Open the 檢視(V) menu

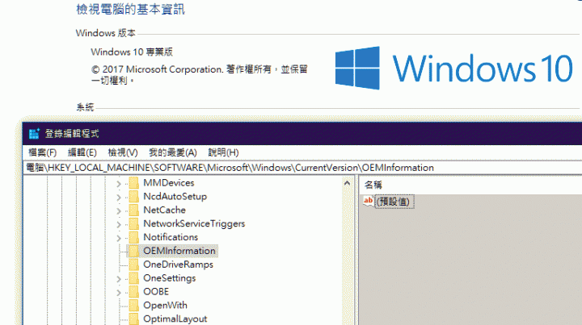pos(123,152)
